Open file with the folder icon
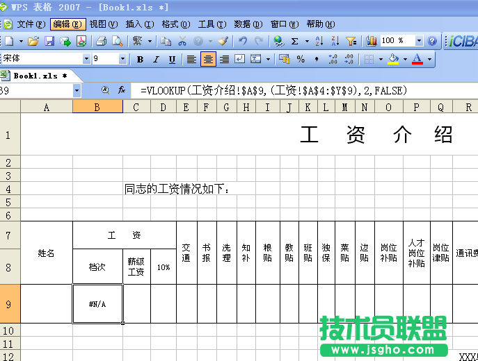Image resolution: width=478 pixels, height=361 pixels. pyautogui.click(x=33, y=41)
